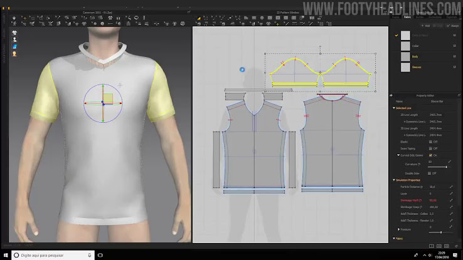Click the icon at right of Sleeves fabric row
The image size is (463, 260).
coord(455,67)
